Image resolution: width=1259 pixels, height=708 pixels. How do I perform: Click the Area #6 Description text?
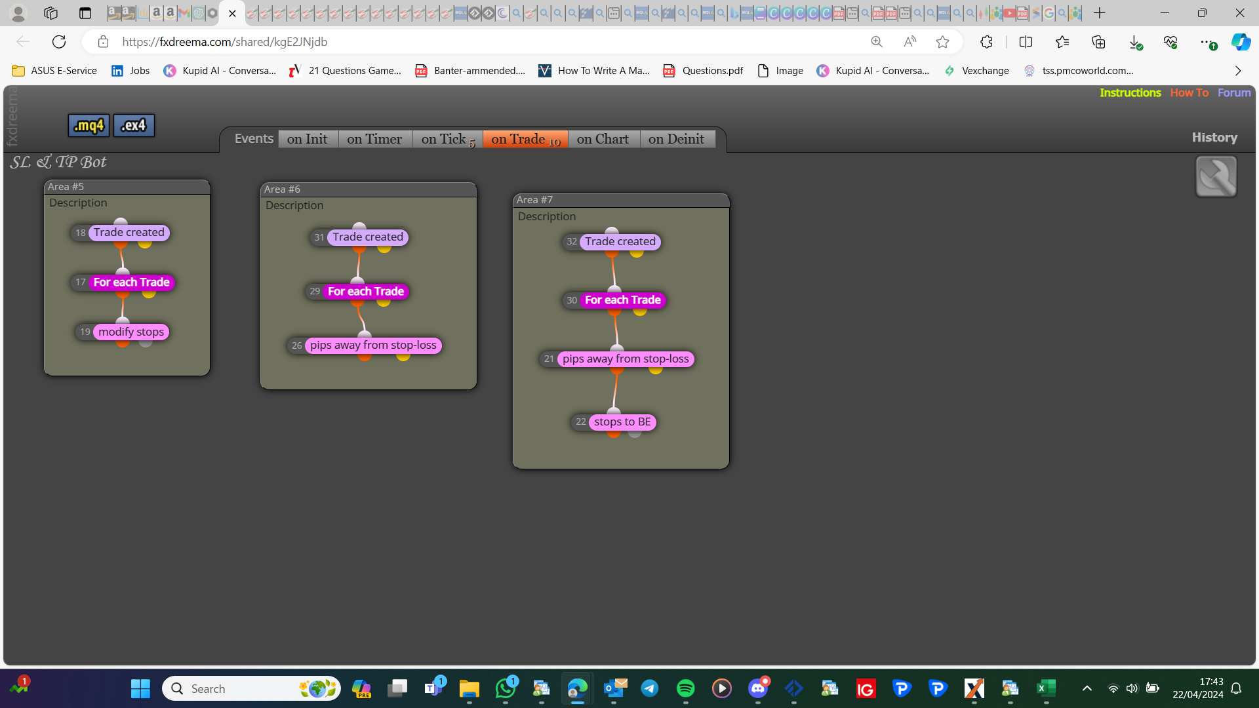pyautogui.click(x=294, y=205)
